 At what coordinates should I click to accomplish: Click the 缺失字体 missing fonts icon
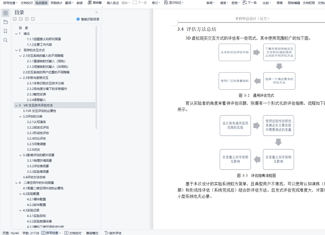tap(113, 233)
